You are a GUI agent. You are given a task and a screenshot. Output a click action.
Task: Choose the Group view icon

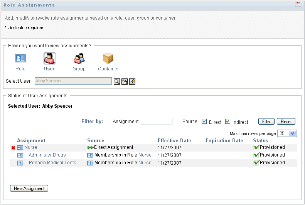(x=79, y=58)
